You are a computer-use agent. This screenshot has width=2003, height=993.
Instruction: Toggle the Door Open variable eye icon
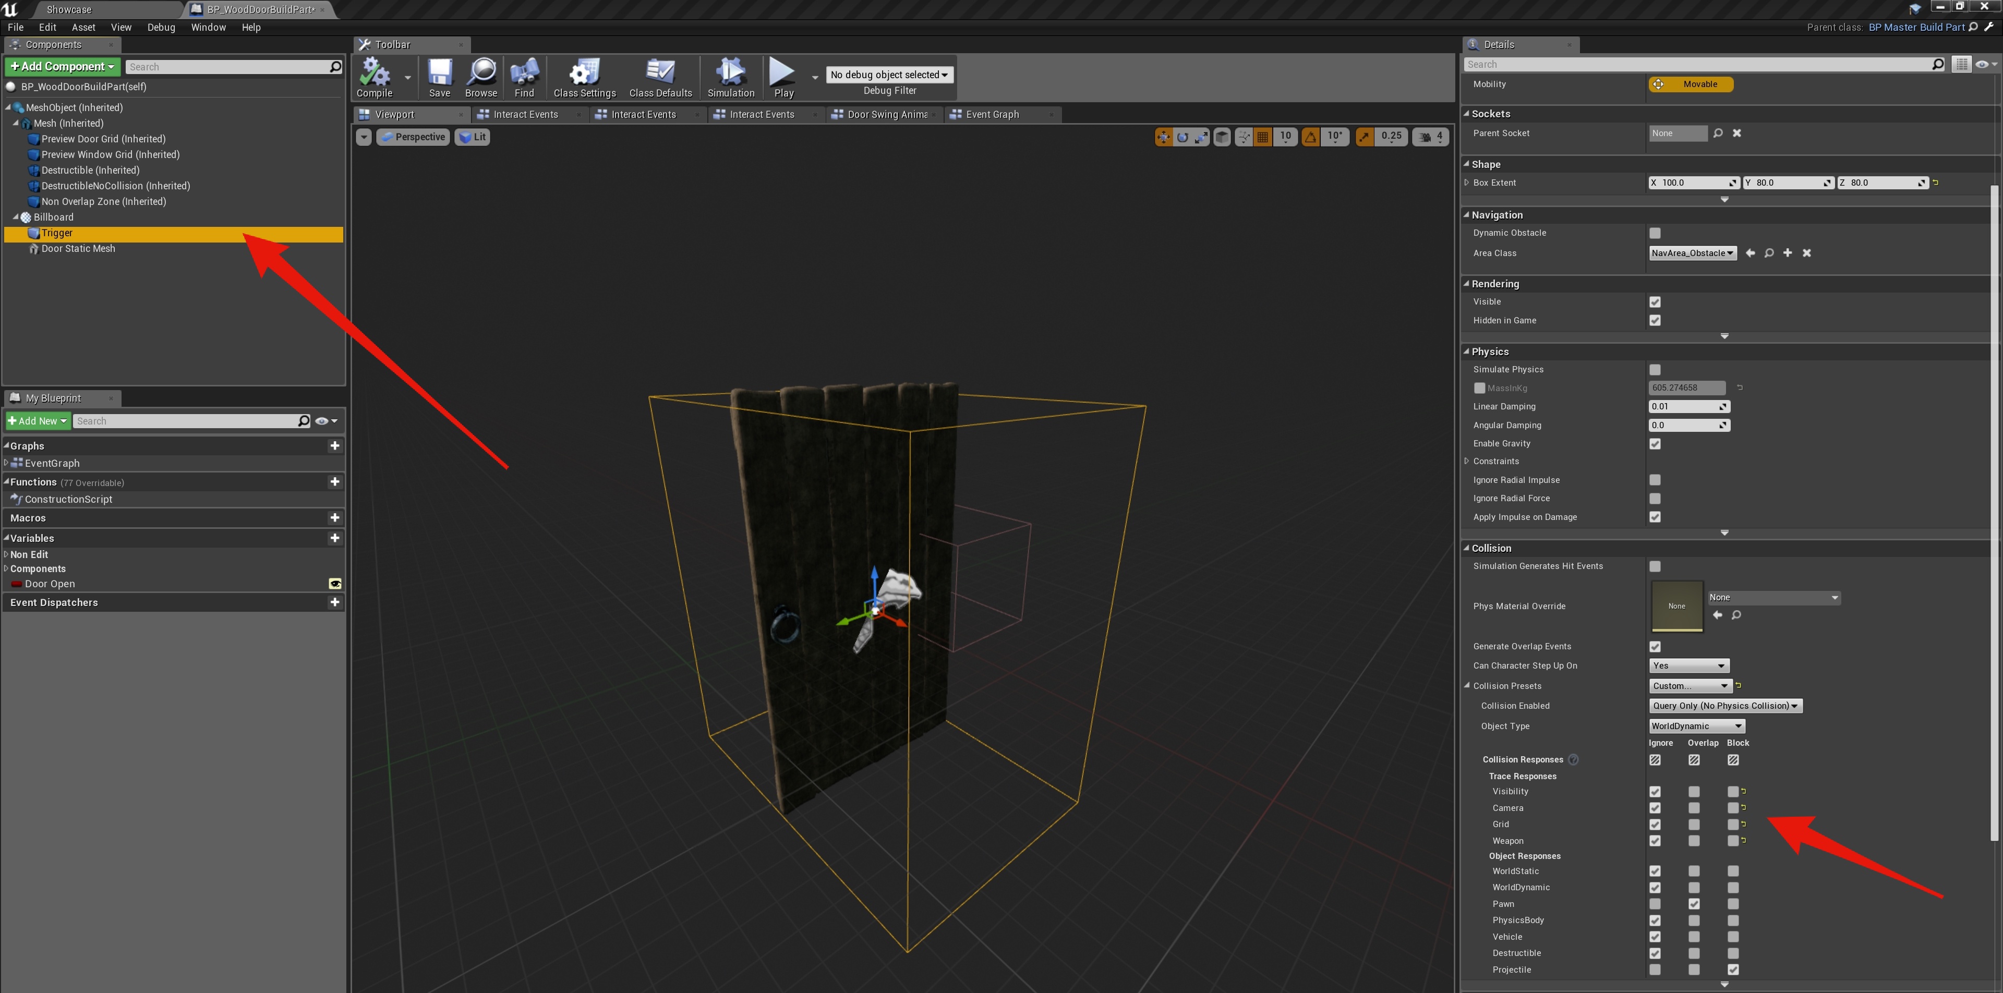click(x=335, y=584)
